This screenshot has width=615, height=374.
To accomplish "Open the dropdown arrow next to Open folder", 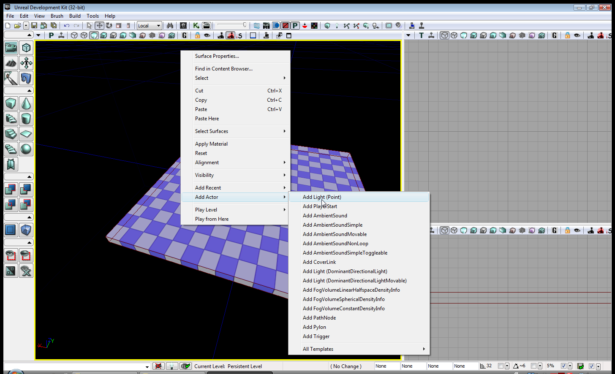I will (26, 26).
